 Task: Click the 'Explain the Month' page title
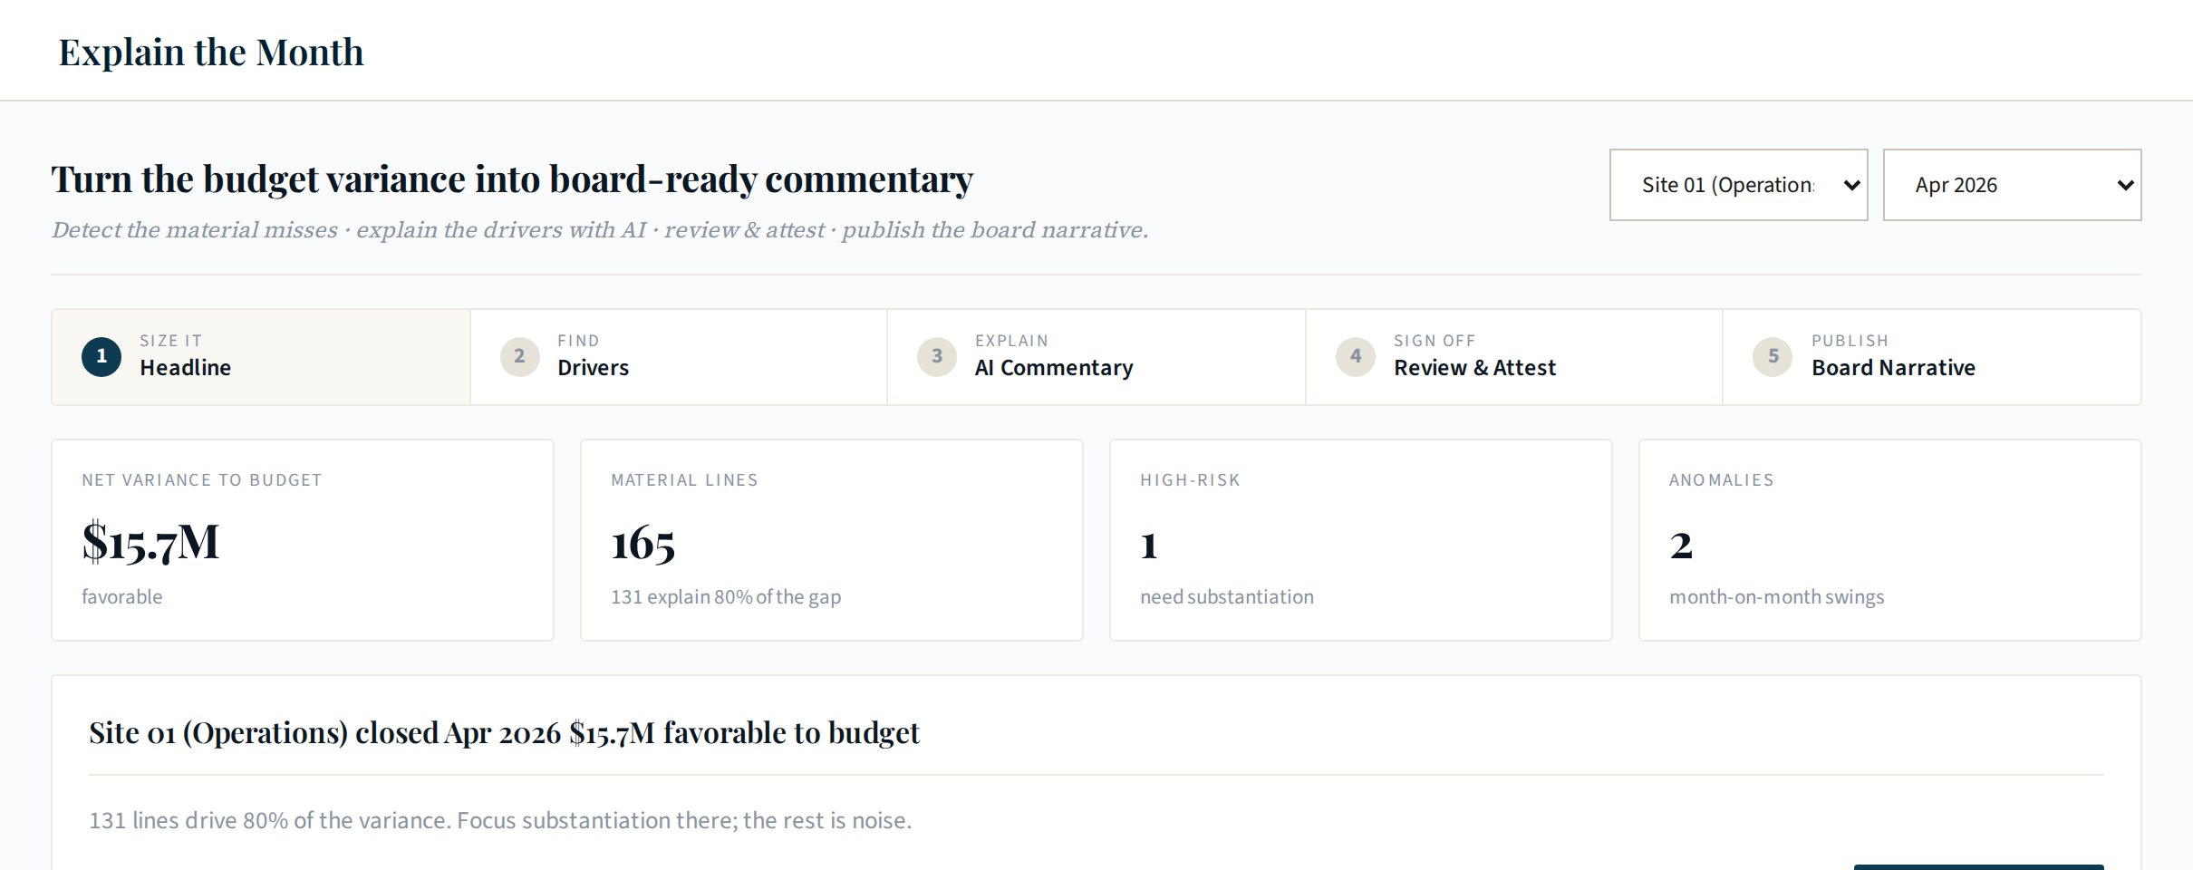[211, 53]
